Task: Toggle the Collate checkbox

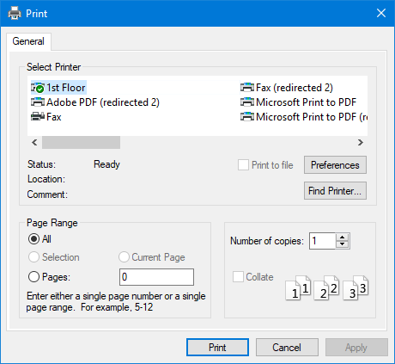Action: [x=238, y=277]
